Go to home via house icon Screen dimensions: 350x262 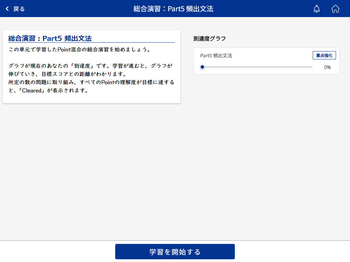pos(335,9)
